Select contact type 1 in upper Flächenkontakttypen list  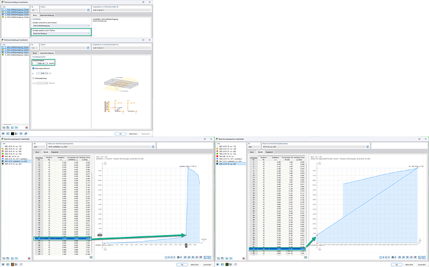point(15,10)
